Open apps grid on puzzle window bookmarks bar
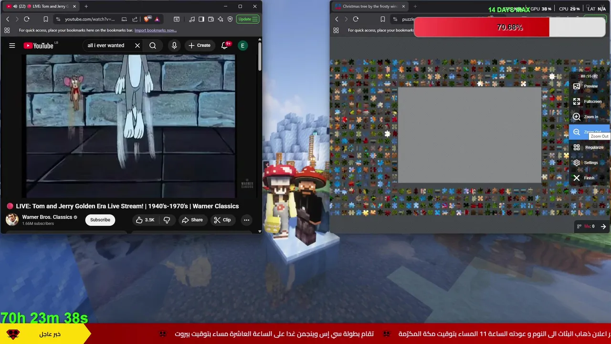611x344 pixels. pos(336,30)
